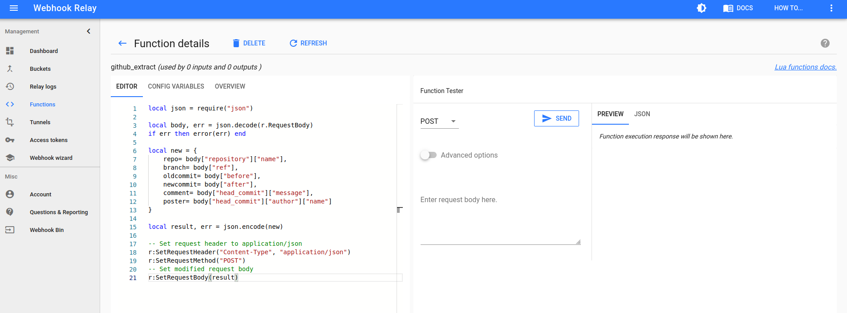Switch to JSON response tab
This screenshot has width=847, height=313.
[642, 114]
